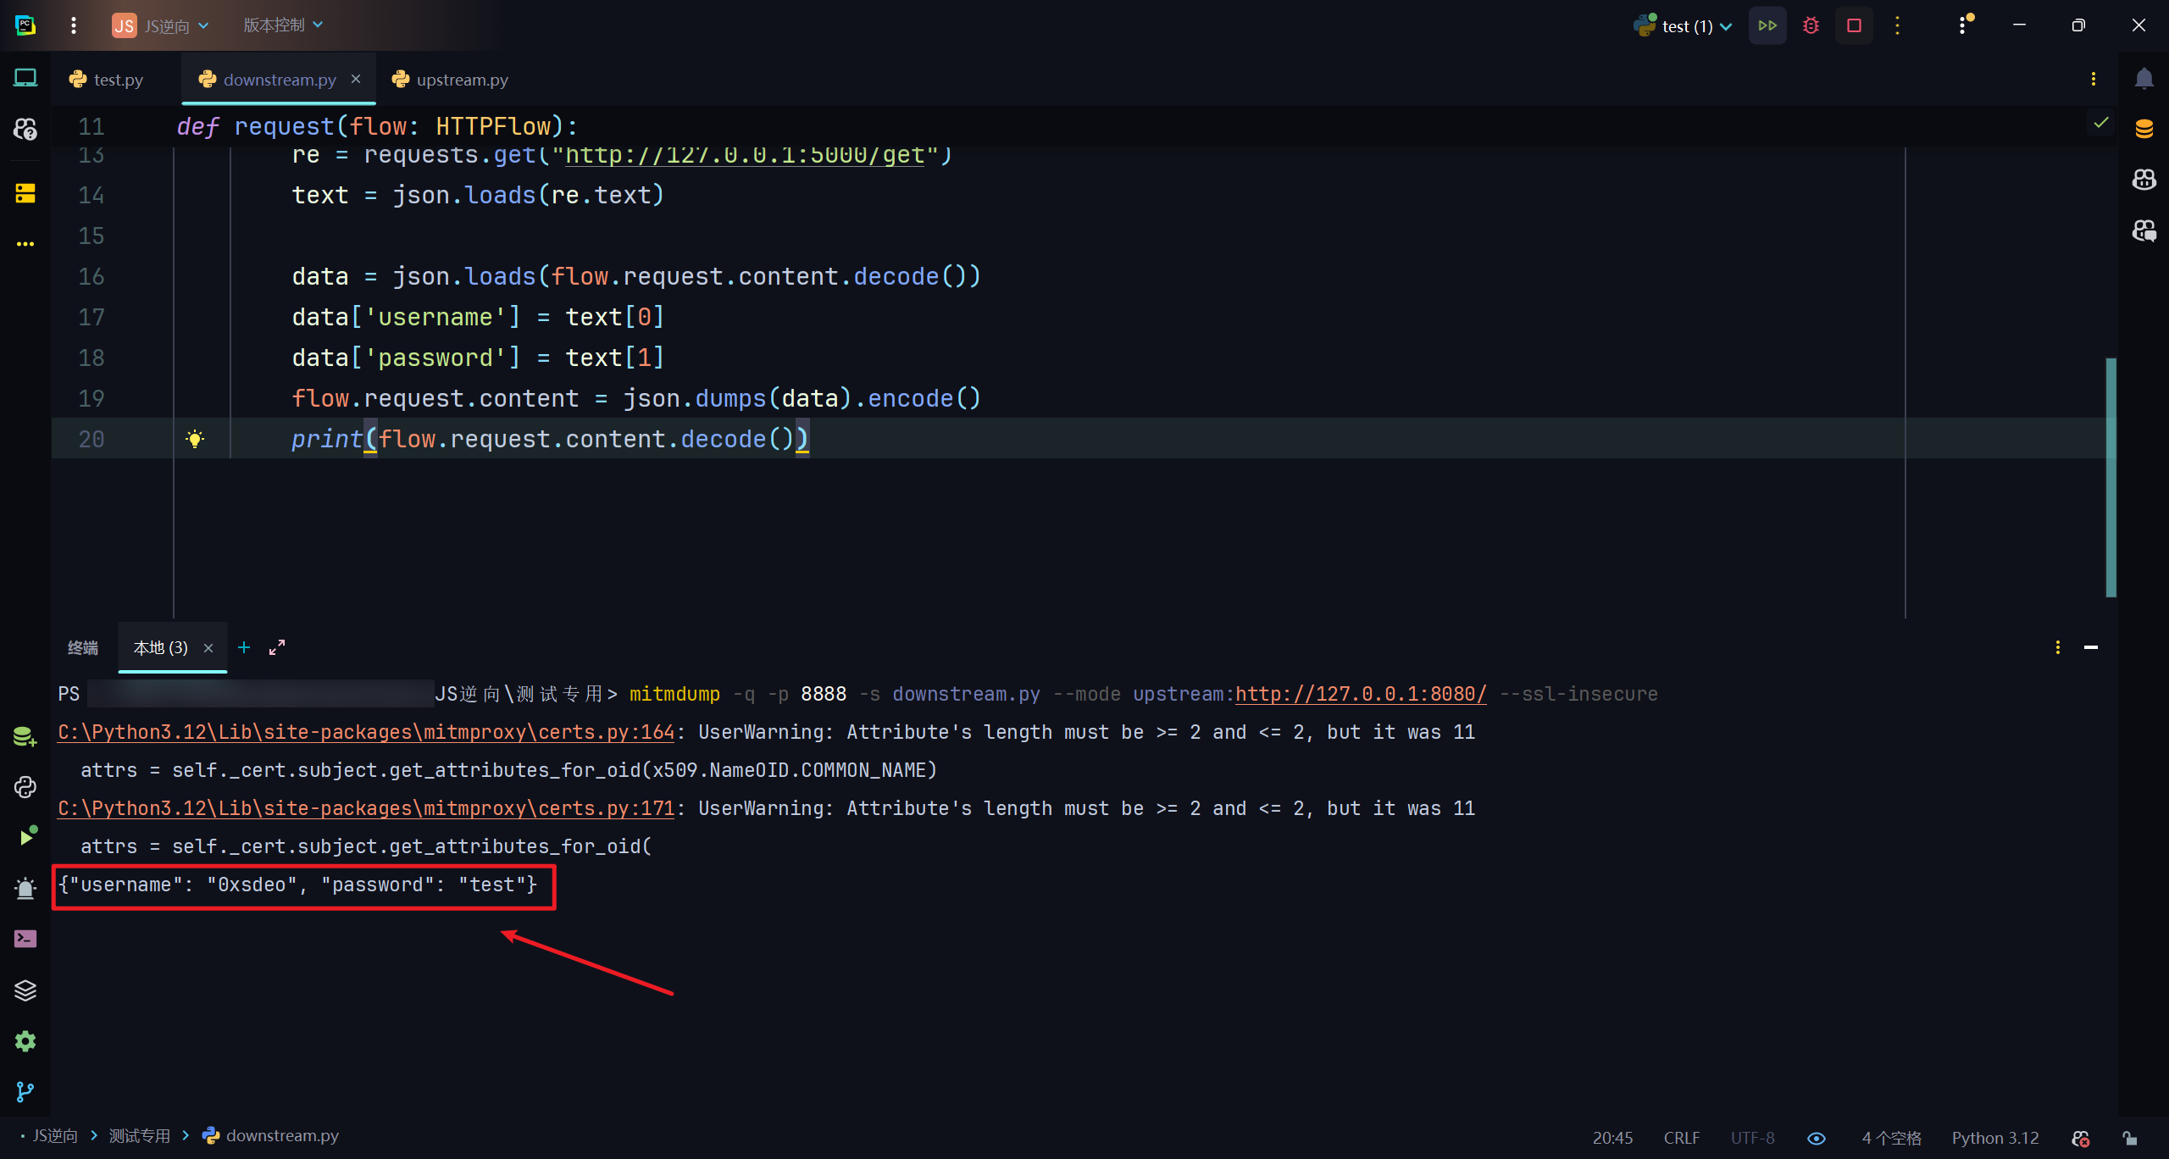Open the Database tool window icon
Image resolution: width=2169 pixels, height=1159 pixels.
click(2144, 129)
